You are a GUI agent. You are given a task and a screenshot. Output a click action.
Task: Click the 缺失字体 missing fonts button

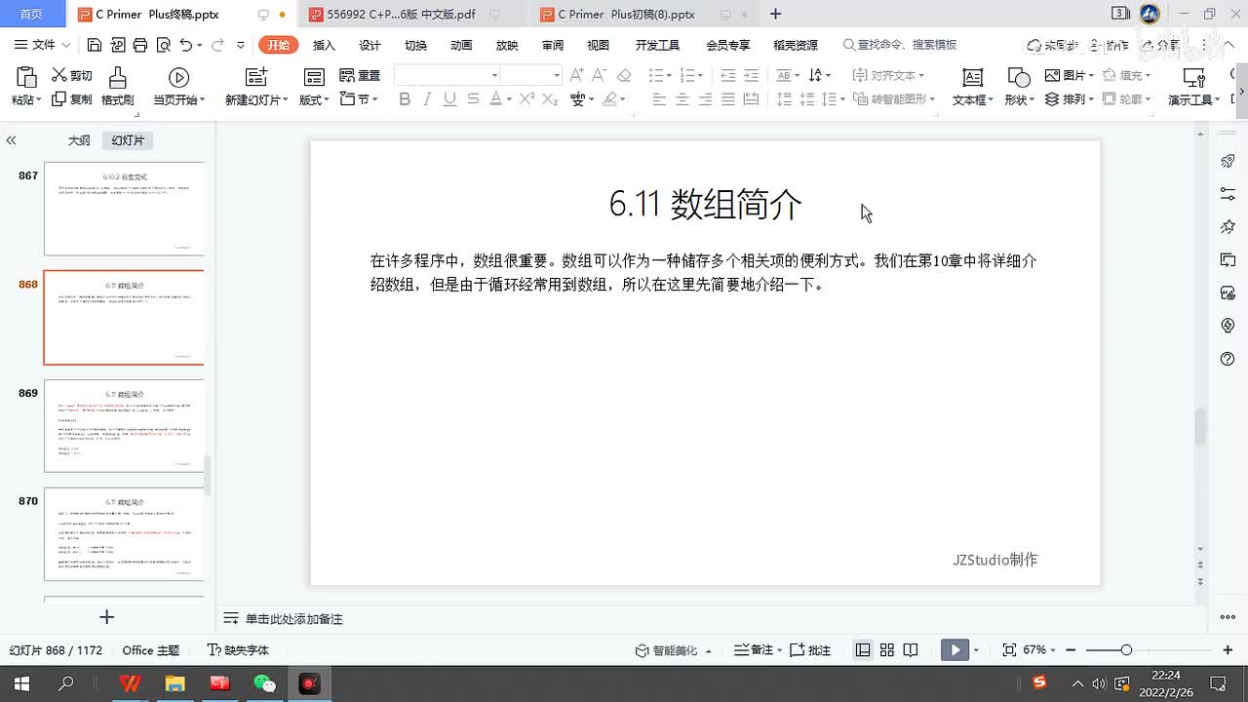pos(238,650)
